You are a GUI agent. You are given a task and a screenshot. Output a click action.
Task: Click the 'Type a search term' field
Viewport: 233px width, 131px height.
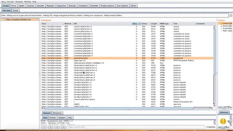(136, 127)
